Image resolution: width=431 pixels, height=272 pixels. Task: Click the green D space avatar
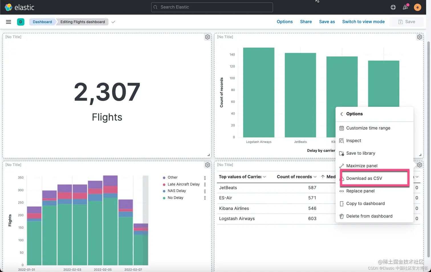[x=21, y=22]
